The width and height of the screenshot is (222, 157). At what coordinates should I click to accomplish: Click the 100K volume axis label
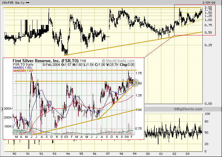pyautogui.click(x=8, y=126)
